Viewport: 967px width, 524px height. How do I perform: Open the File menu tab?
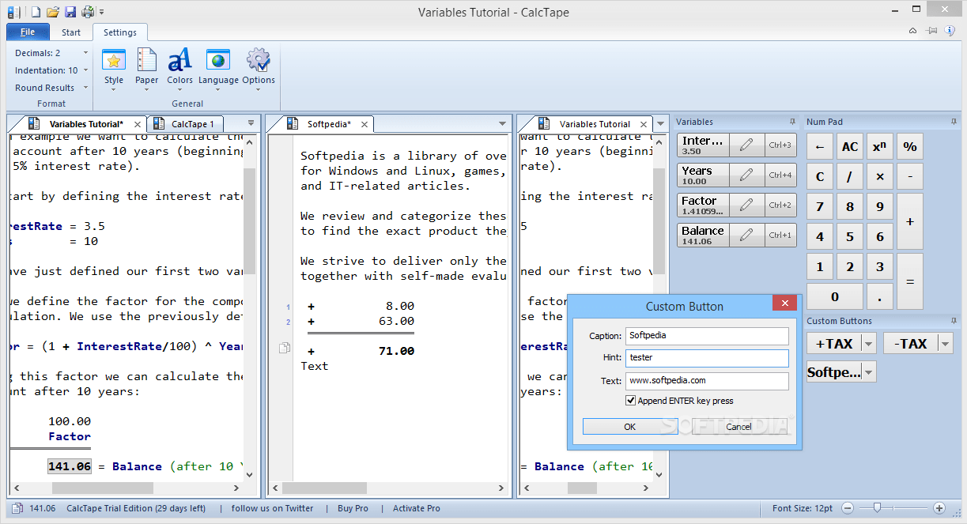coord(28,32)
